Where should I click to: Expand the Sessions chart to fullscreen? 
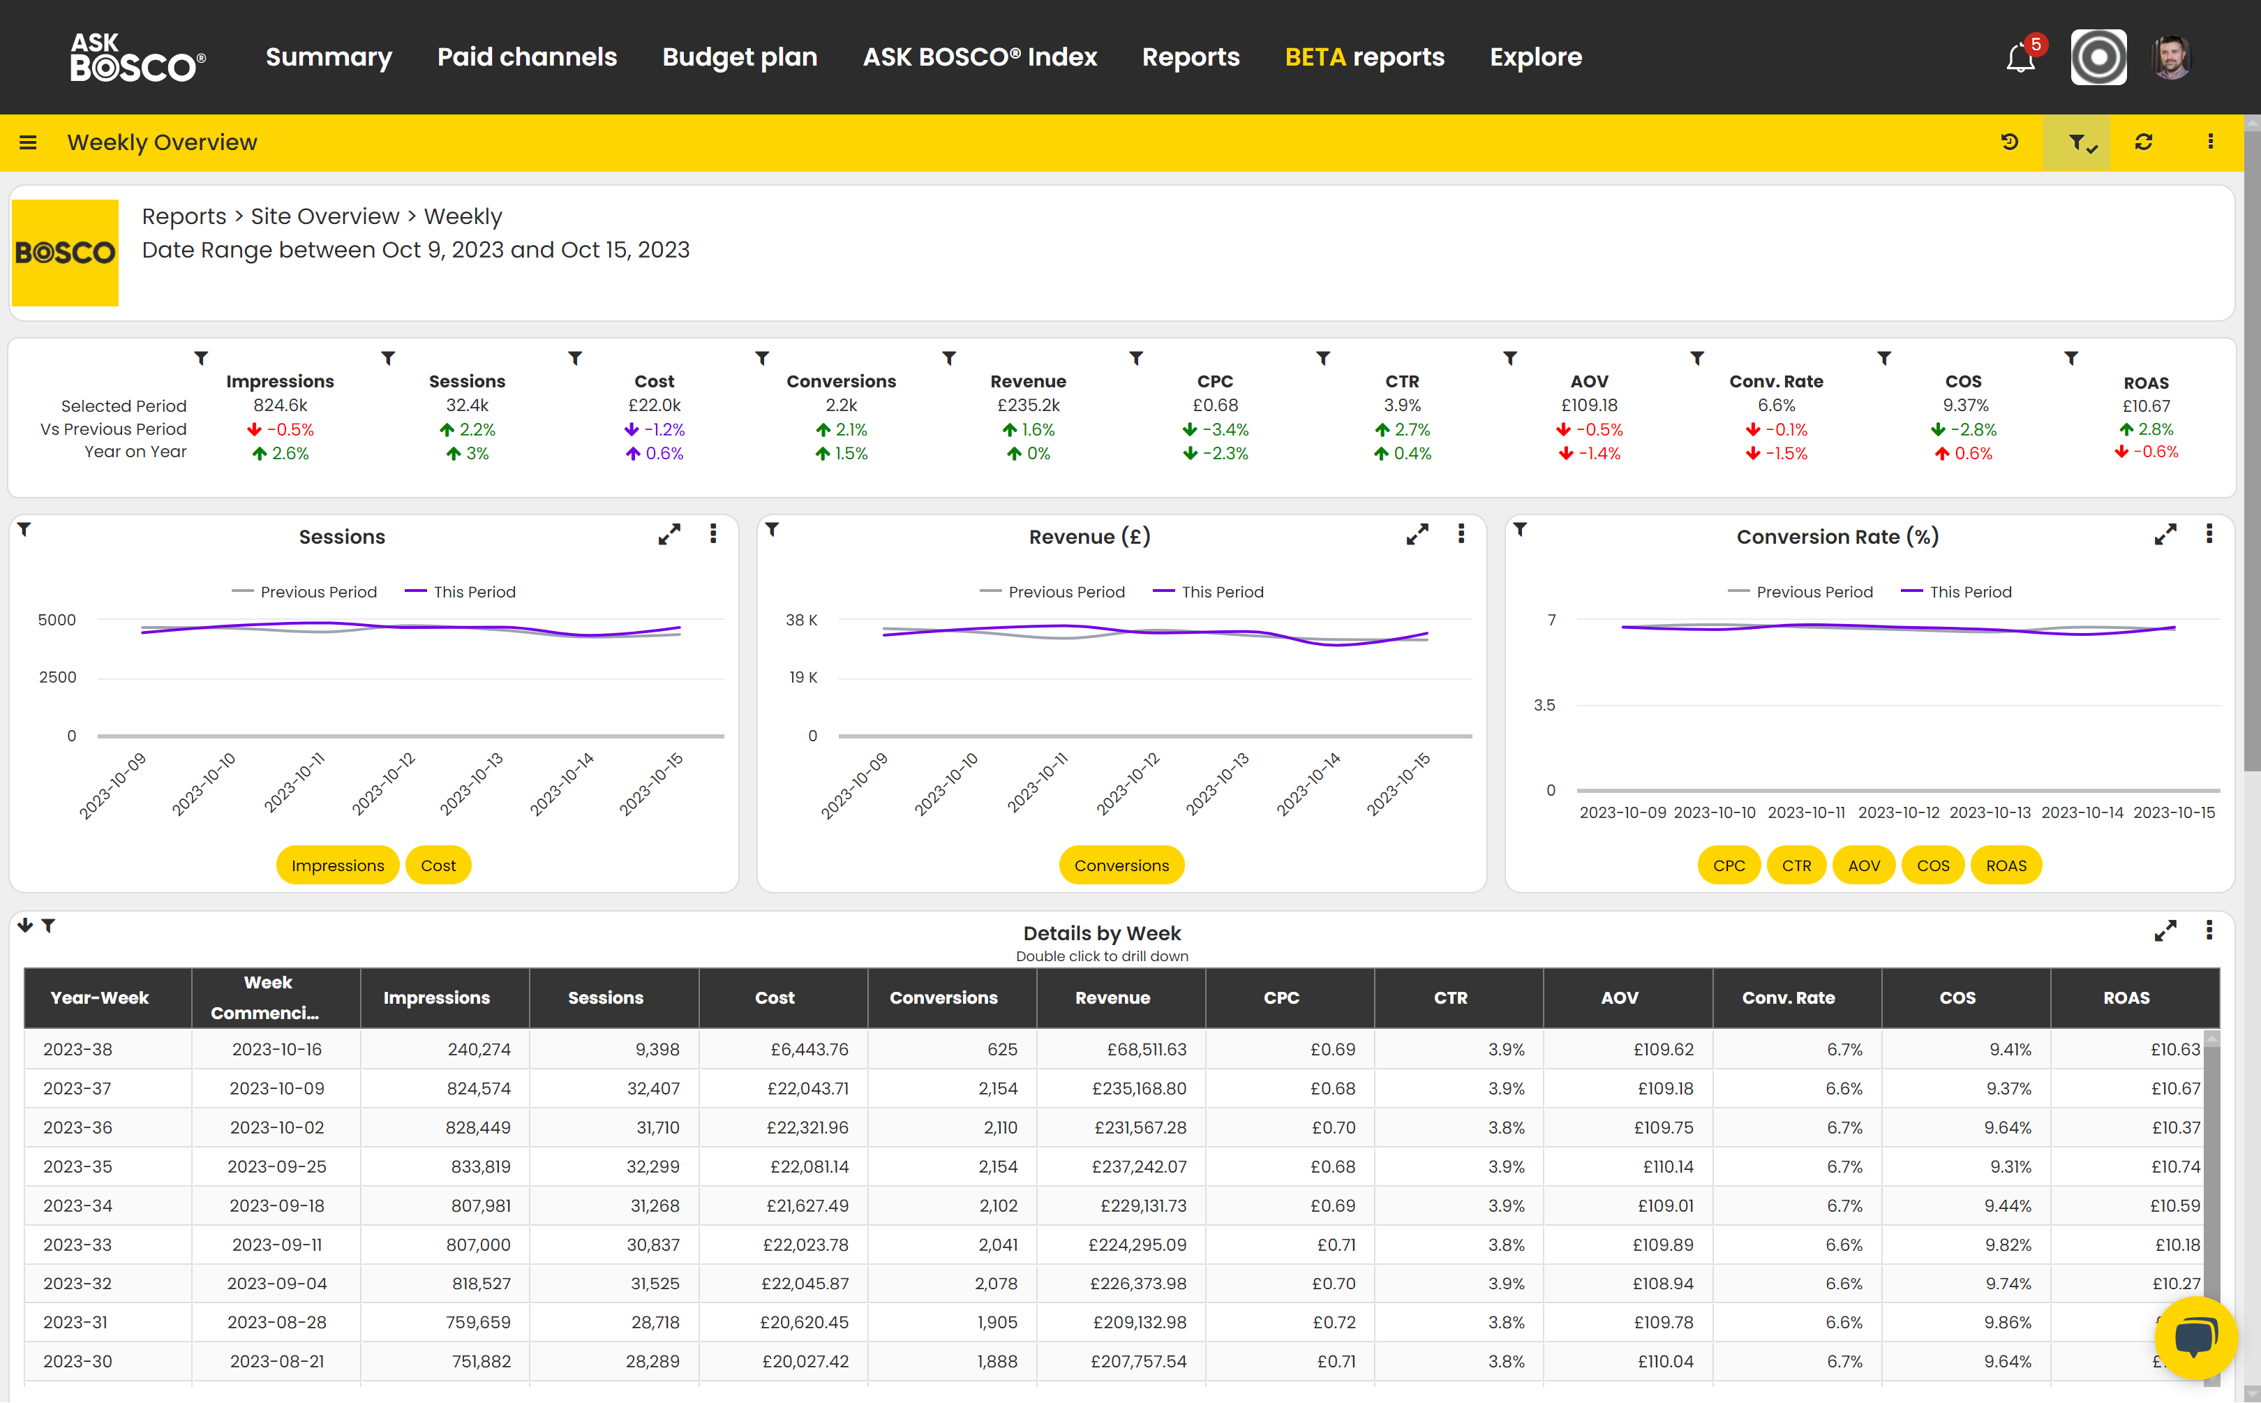[669, 535]
